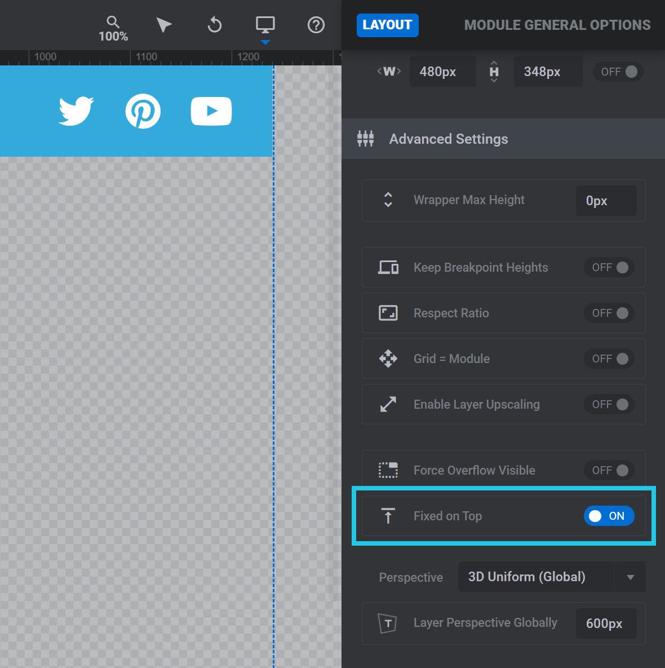Click the zoom magnifier at 100%
The image size is (665, 668).
113,22
